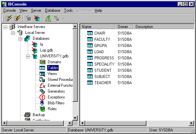Click the Domains node icon
Screen dimensions: 196x134
[42, 62]
